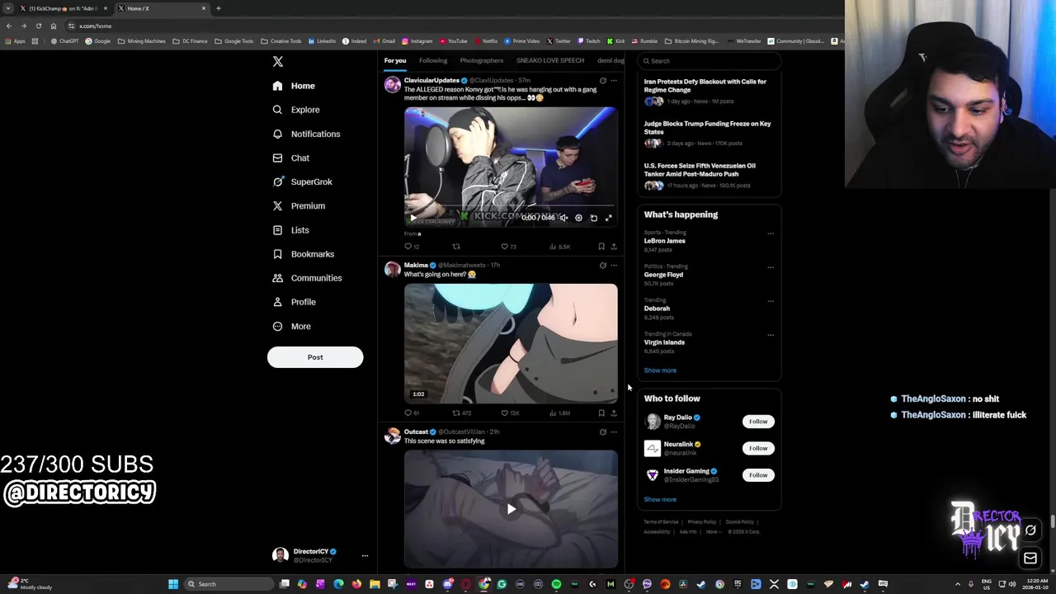Open options for Deborah trend
Image resolution: width=1056 pixels, height=594 pixels.
pyautogui.click(x=771, y=301)
